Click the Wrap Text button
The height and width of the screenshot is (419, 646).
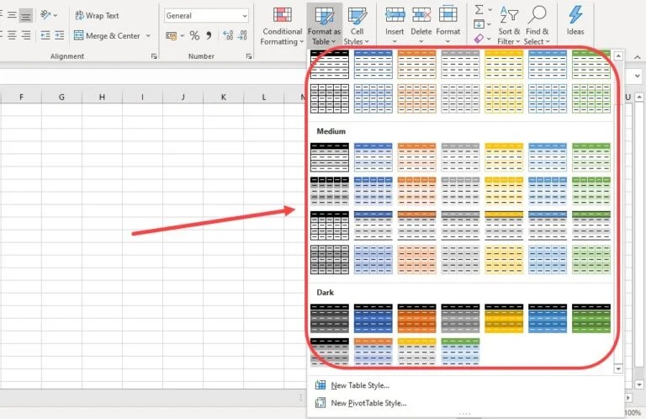click(97, 16)
